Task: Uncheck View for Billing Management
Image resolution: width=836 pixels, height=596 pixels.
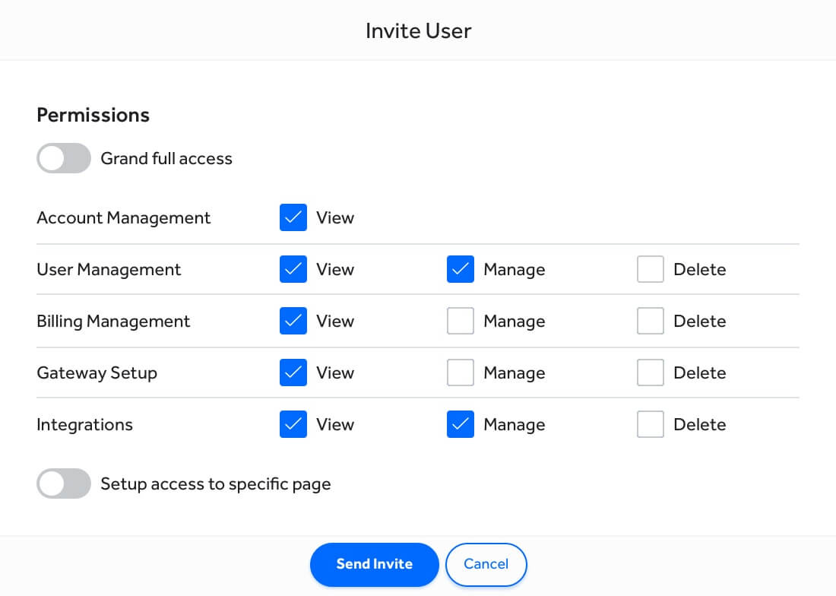Action: pos(293,321)
